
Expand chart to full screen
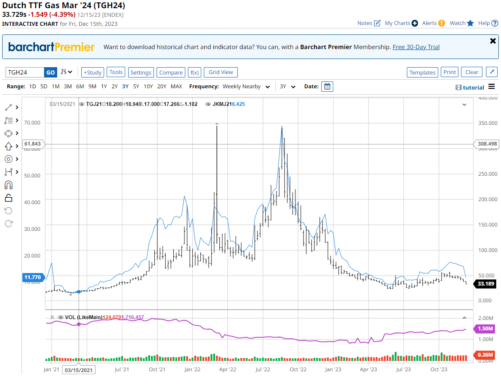coord(493,72)
